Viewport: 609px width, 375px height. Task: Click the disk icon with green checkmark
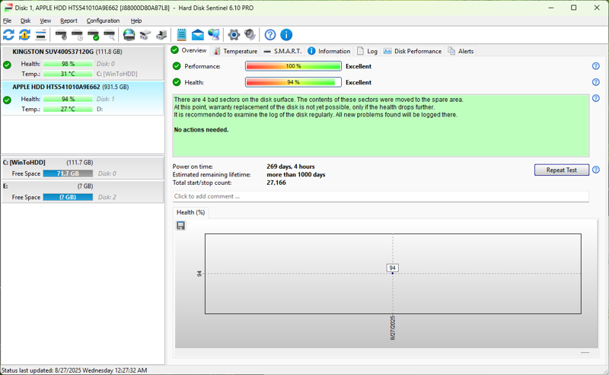tap(93, 35)
